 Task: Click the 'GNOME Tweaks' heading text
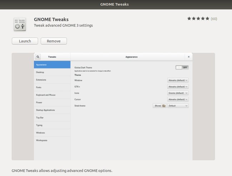tap(51, 19)
